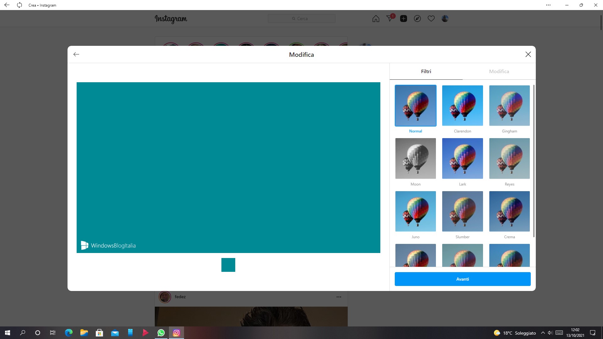Switch to the Filtri tab
The image size is (603, 339).
(x=426, y=71)
